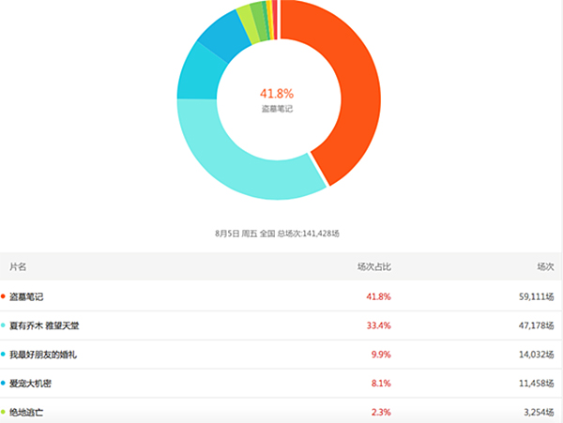This screenshot has height=423, width=563.
Task: Click the 41.8% value in donut center
Action: (277, 93)
